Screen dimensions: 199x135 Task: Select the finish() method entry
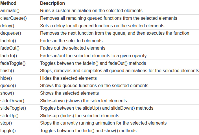click(x=7, y=71)
